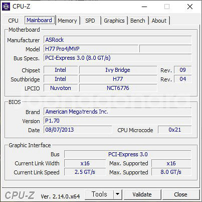
Task: Click the Nuvoton LPCIO field
Action: 61,88
